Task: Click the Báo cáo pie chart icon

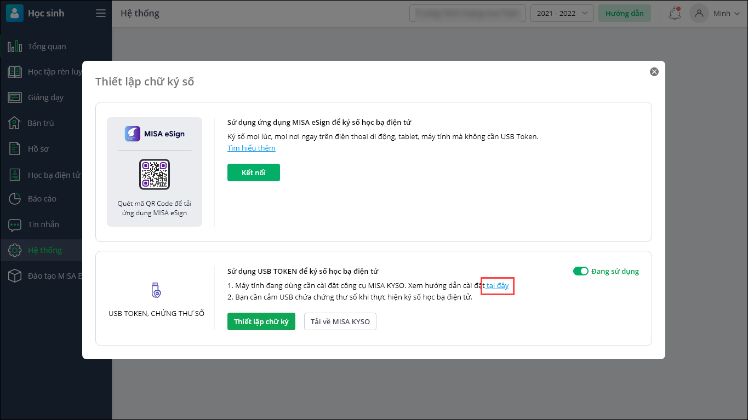Action: (15, 199)
